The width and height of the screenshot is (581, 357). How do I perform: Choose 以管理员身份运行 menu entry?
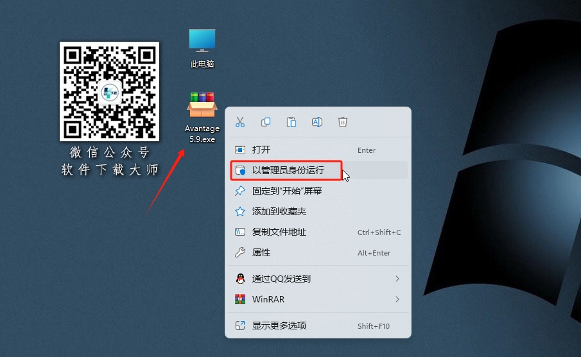[x=318, y=170]
